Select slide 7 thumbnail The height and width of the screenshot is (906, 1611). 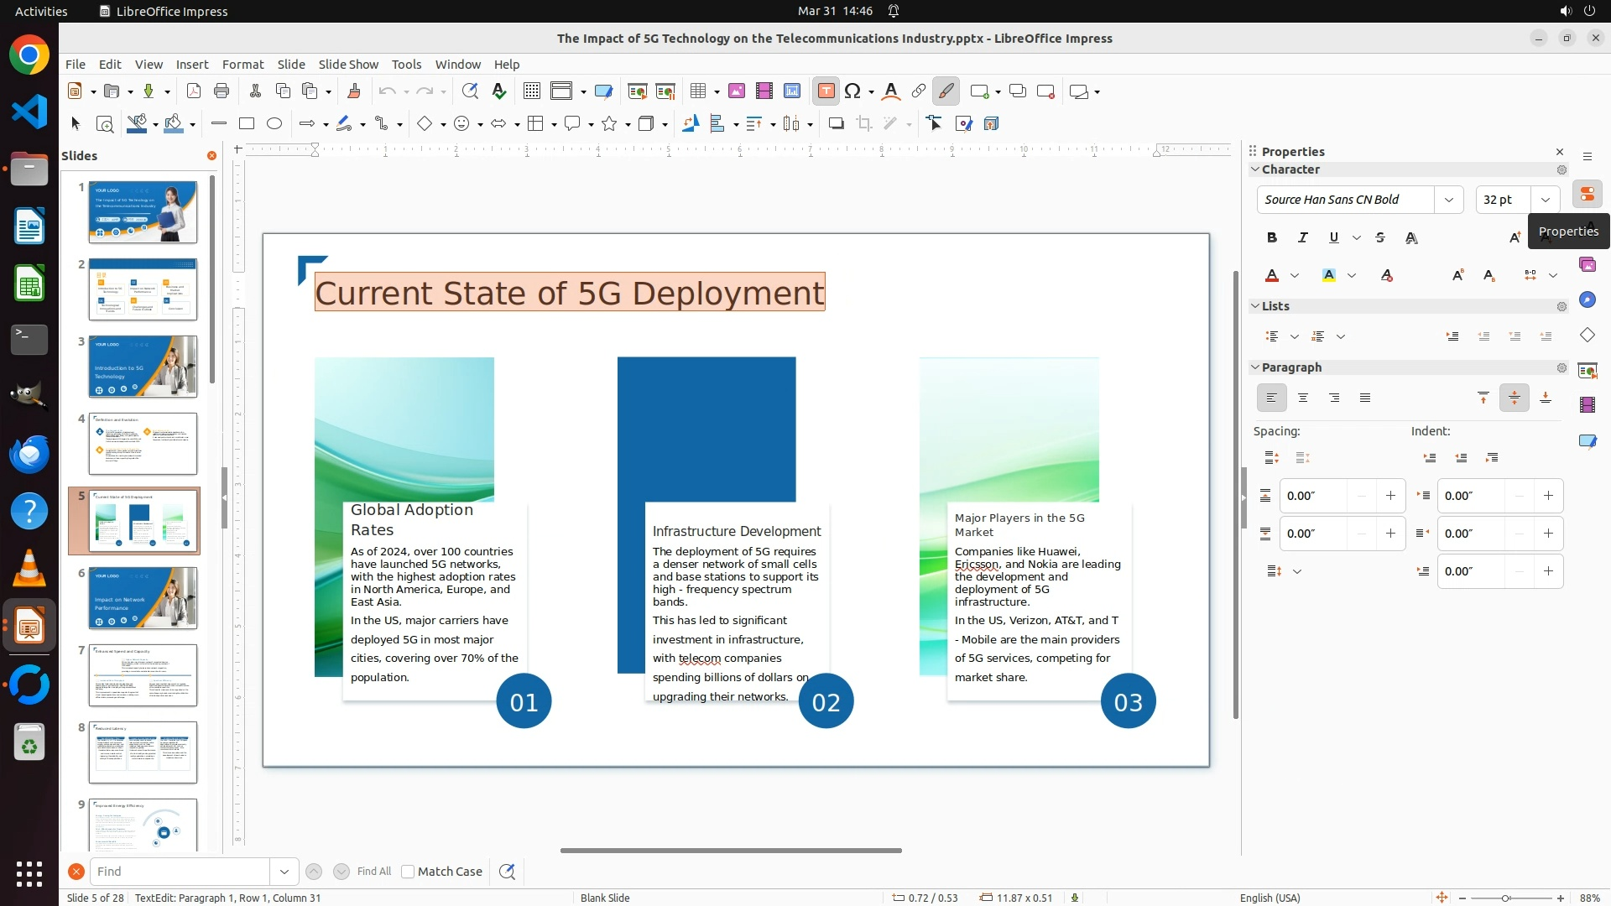(x=143, y=675)
